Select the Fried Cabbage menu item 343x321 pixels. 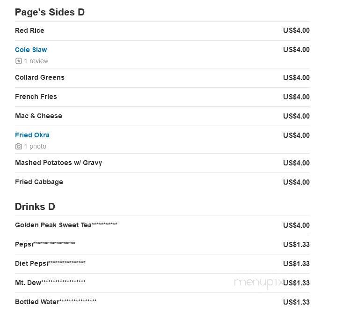pyautogui.click(x=39, y=182)
